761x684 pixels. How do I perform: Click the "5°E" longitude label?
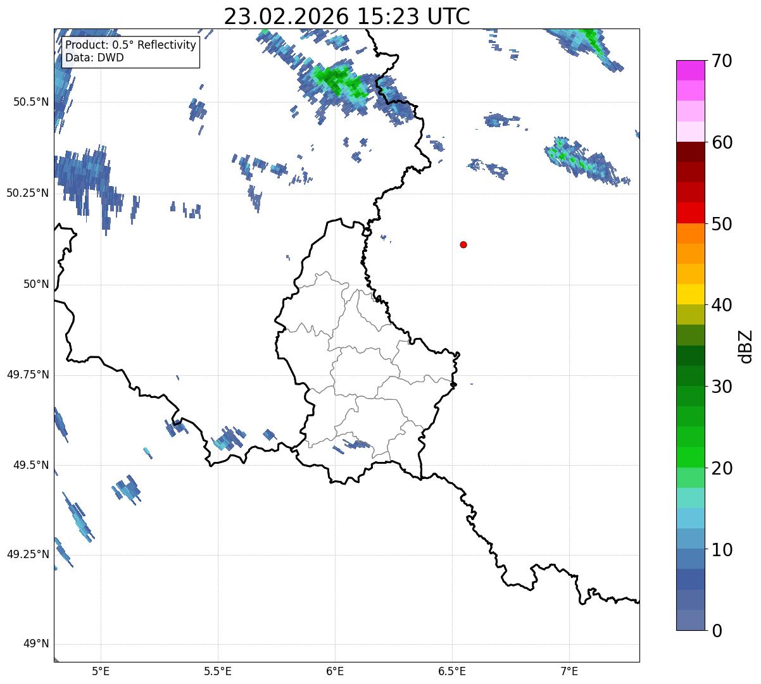(101, 671)
